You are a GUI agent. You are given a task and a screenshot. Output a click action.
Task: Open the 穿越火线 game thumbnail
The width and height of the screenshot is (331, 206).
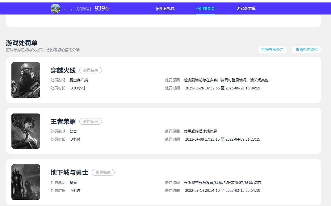click(26, 80)
